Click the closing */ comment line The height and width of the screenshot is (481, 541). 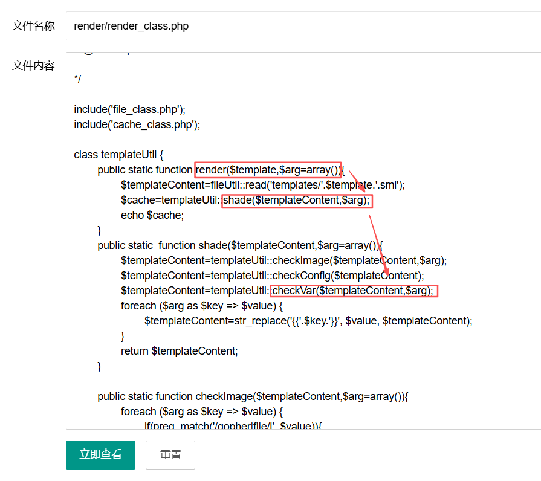(x=77, y=79)
